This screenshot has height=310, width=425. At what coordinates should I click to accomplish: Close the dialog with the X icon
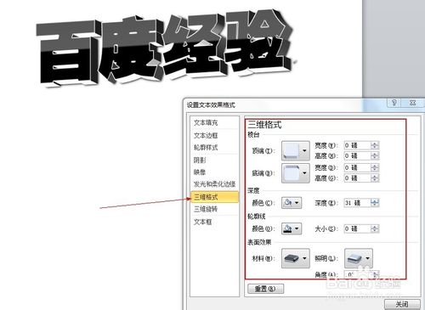[x=413, y=103]
